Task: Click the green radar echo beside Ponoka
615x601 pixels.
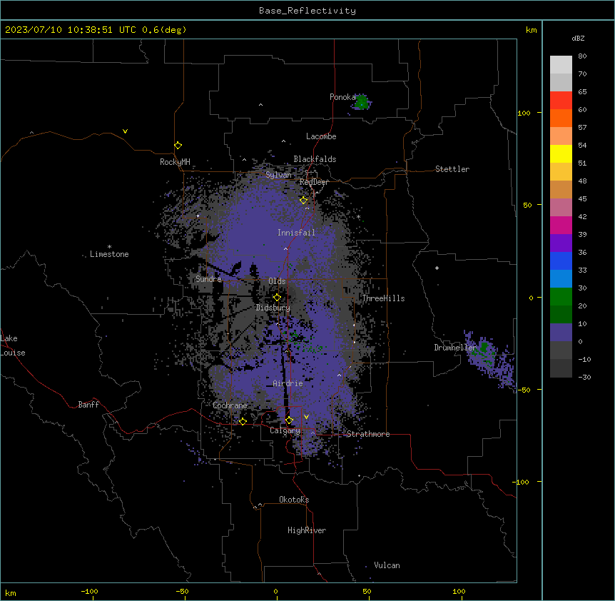Action: point(362,102)
